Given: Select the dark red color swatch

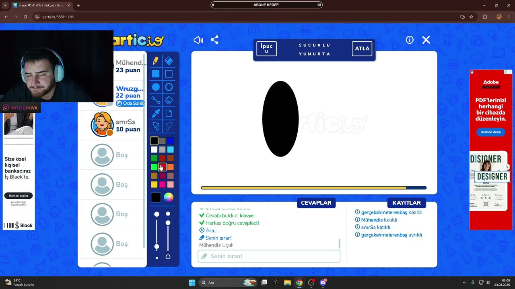Looking at the screenshot, I should click(162, 159).
